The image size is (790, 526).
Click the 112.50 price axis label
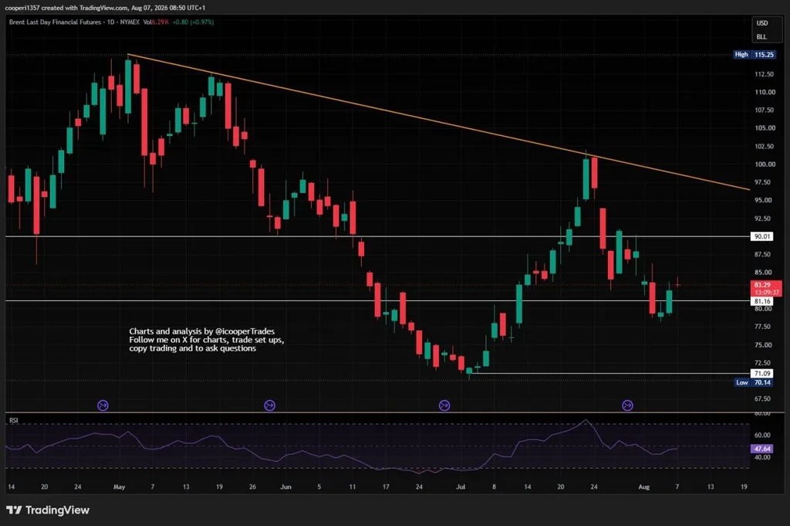pos(764,74)
